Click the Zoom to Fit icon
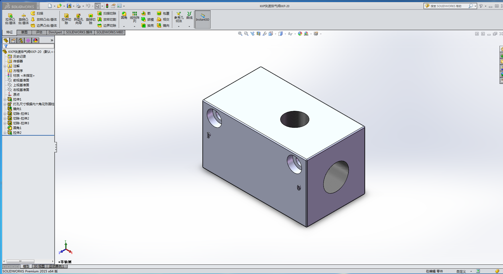The image size is (503, 274). pyautogui.click(x=240, y=34)
